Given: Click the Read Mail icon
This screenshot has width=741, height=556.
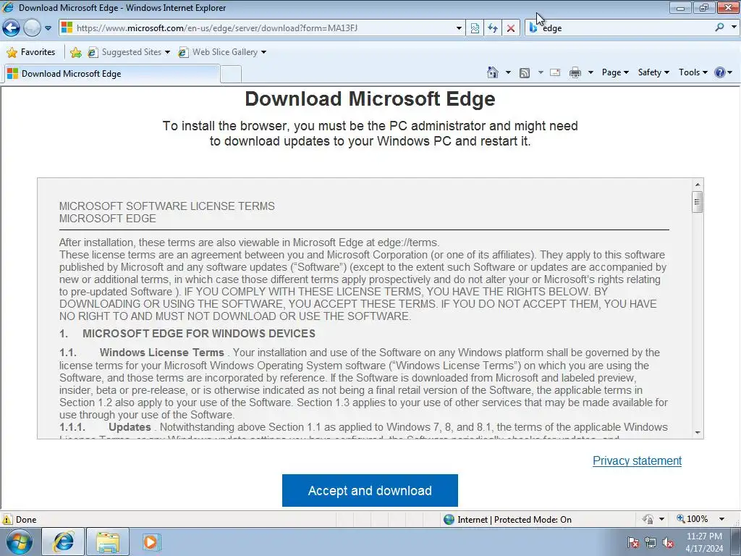Looking at the screenshot, I should [x=555, y=72].
